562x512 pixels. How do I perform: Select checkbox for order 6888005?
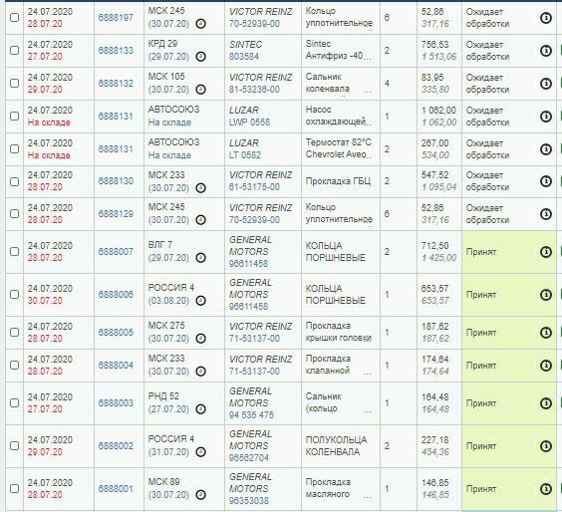pos(14,332)
